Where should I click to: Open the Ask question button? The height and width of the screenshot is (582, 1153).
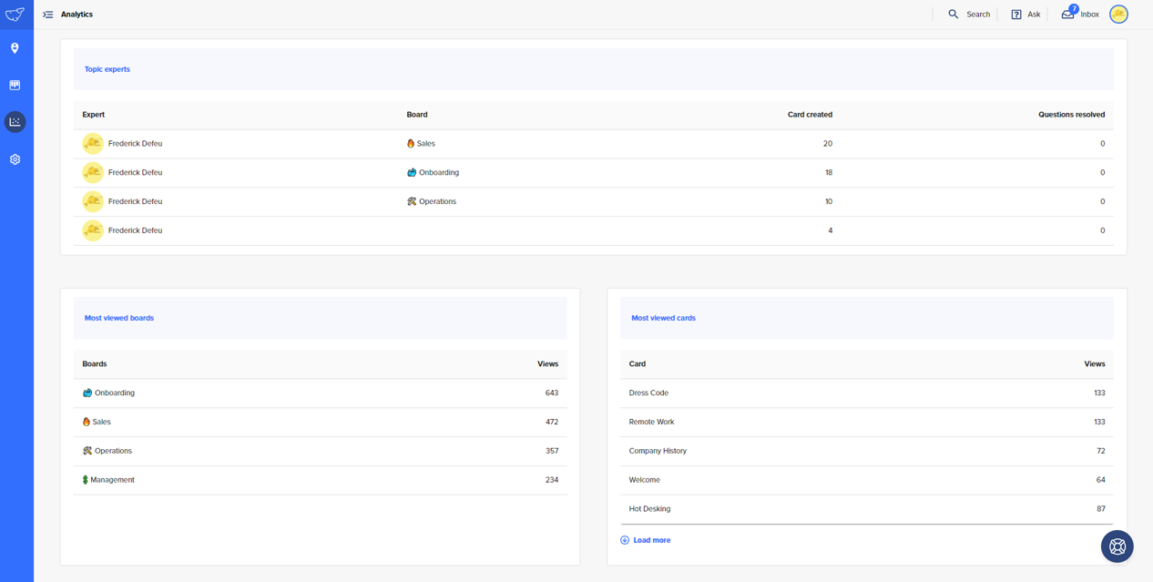pyautogui.click(x=1025, y=15)
